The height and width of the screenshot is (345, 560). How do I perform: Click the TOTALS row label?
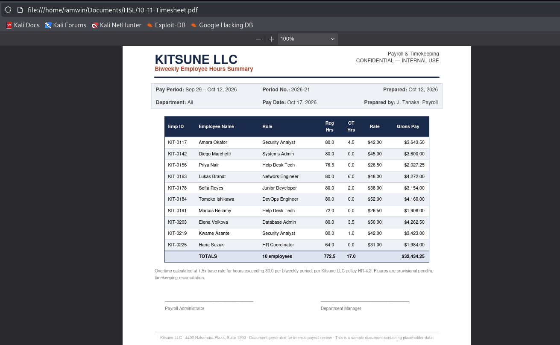208,257
